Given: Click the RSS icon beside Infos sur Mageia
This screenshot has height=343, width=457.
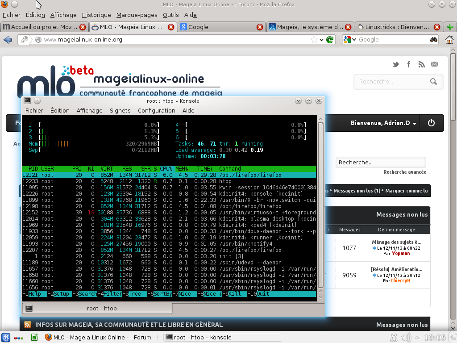Looking at the screenshot, I should [x=28, y=325].
